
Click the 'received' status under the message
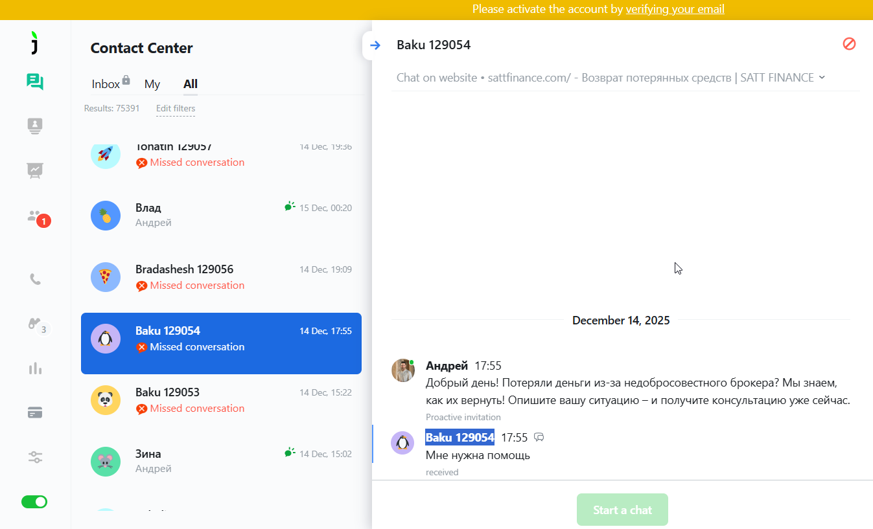click(442, 472)
